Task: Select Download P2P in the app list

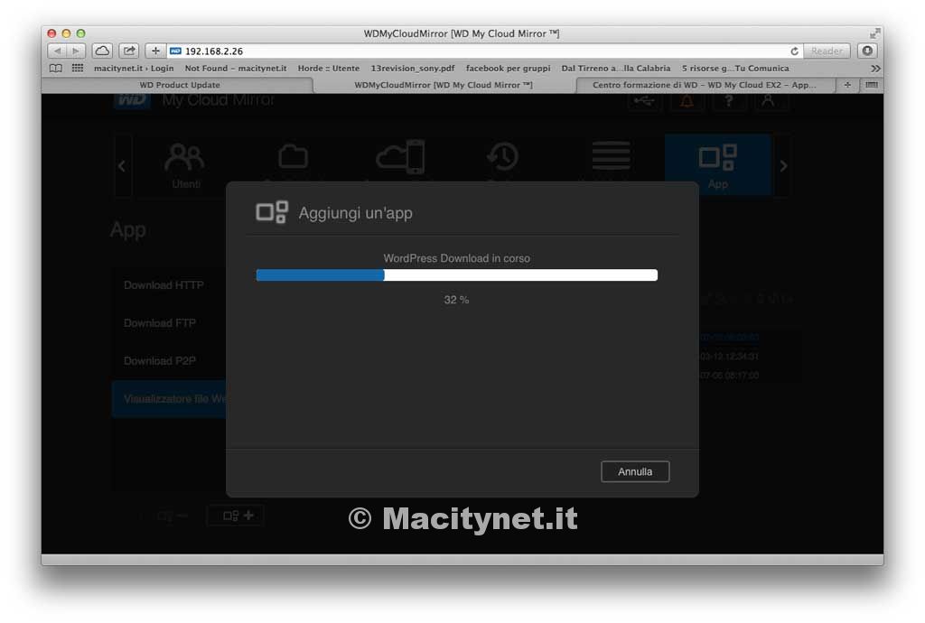Action: click(160, 361)
